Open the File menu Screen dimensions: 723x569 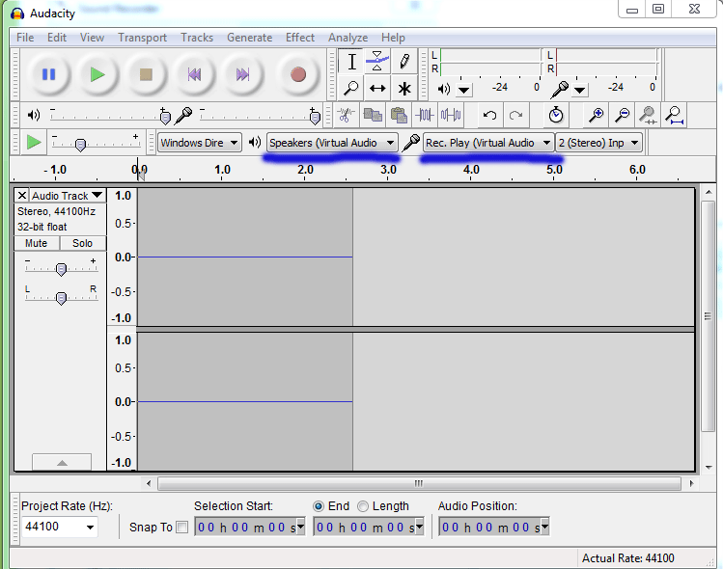(25, 38)
